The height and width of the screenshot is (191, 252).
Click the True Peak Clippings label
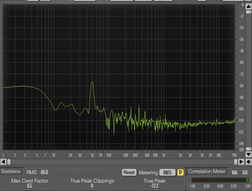coord(92,181)
